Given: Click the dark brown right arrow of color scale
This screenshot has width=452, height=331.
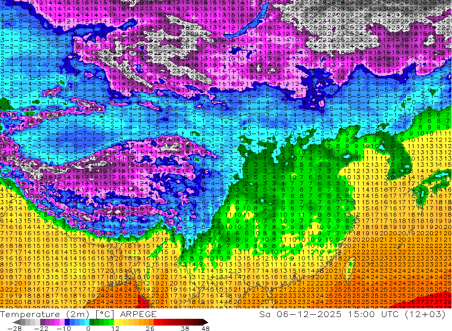Looking at the screenshot, I should point(205,322).
